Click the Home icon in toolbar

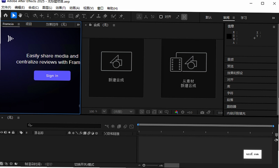pos(6,15)
